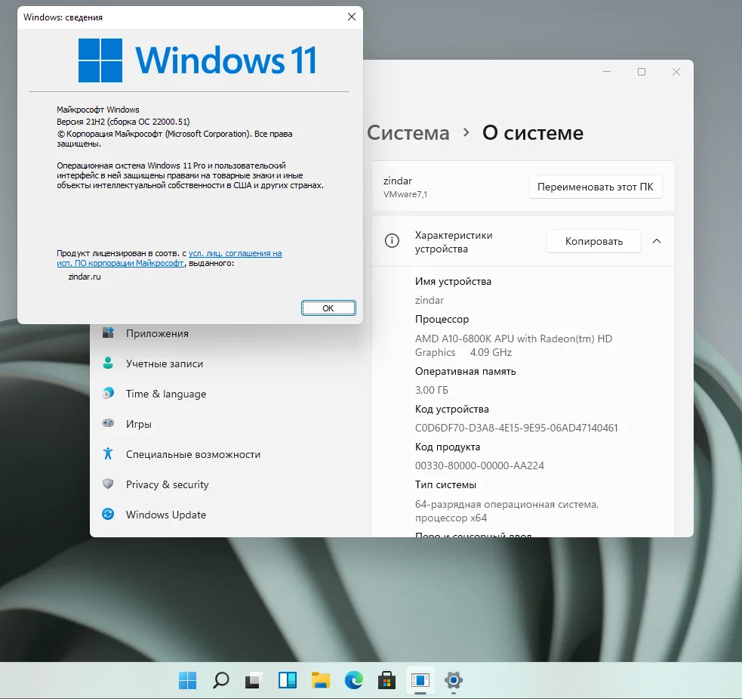Open the Start menu from taskbar
Image resolution: width=742 pixels, height=699 pixels.
(187, 681)
